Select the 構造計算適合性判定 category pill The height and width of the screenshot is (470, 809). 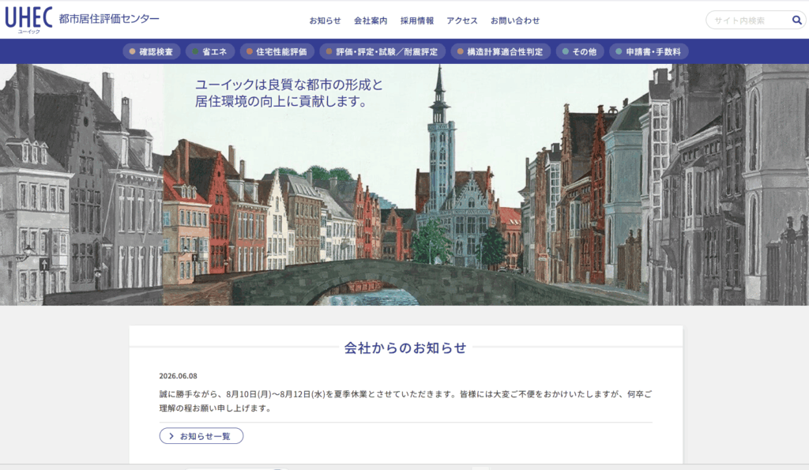pyautogui.click(x=500, y=51)
